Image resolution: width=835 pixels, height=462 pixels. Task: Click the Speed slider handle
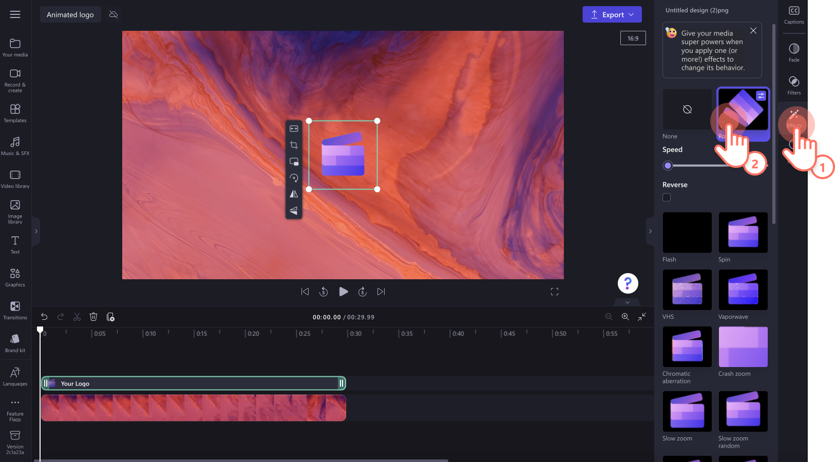668,165
